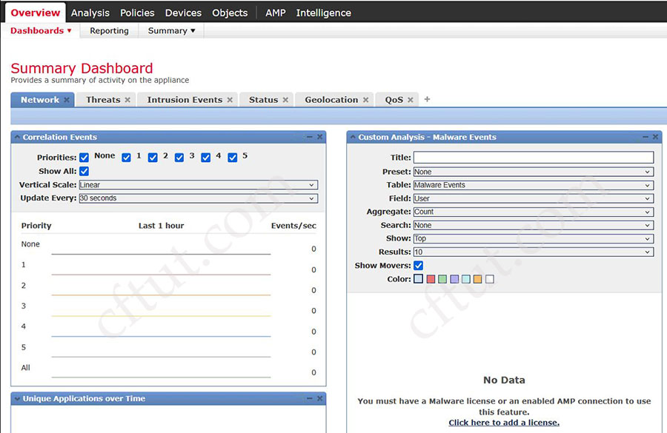Uncheck priority 3 in Correlation Events
This screenshot has height=433, width=667.
click(179, 156)
